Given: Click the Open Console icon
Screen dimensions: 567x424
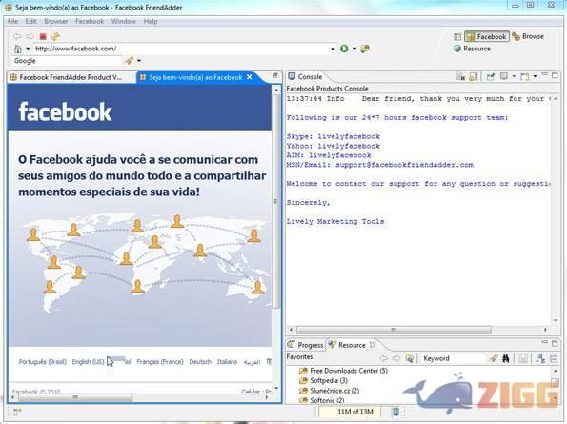Looking at the screenshot, I should point(525,76).
